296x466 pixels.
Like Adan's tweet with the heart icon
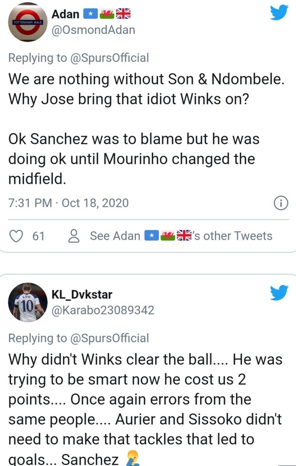17,236
